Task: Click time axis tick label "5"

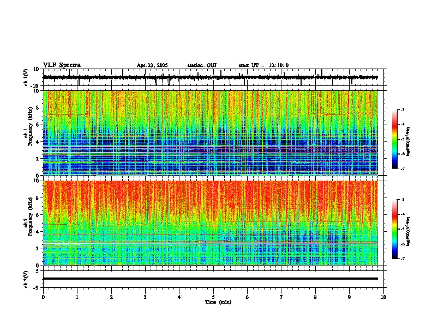Action: point(213,297)
